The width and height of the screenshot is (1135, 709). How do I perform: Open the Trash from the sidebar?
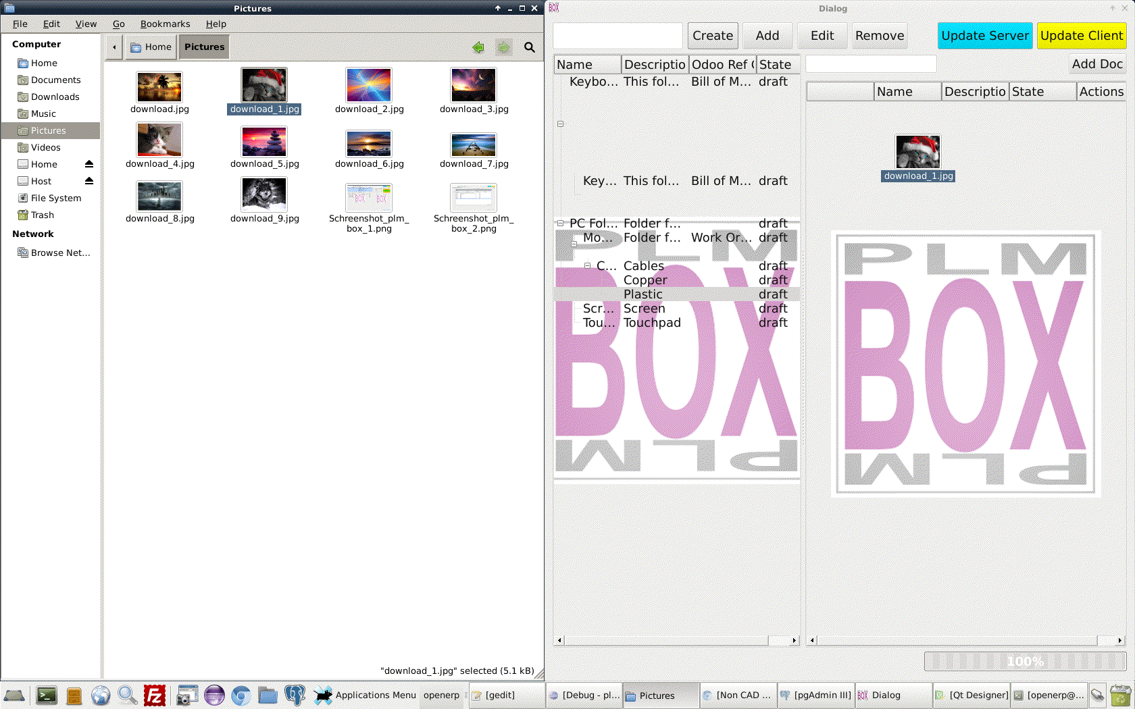pos(42,215)
